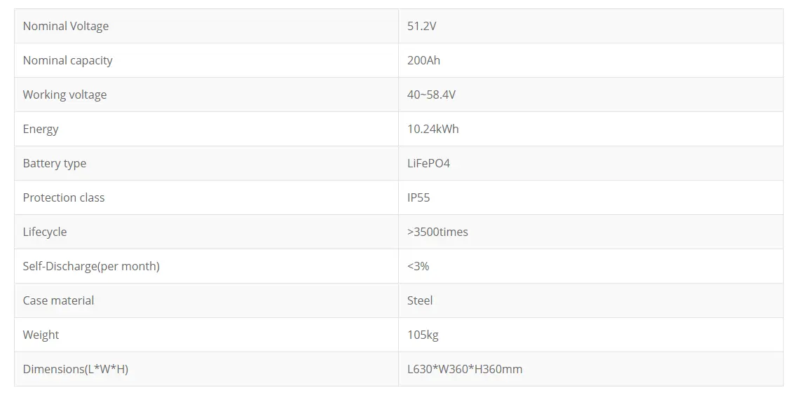Screen dimensions: 797x397
Task: Click the Protection class label
Action: pos(64,197)
